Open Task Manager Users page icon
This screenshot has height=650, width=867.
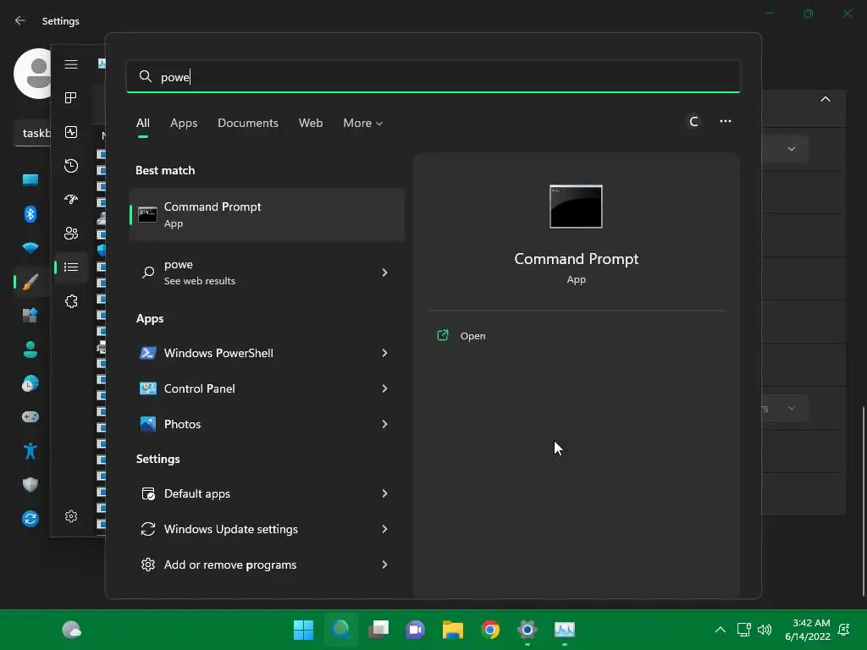point(71,234)
